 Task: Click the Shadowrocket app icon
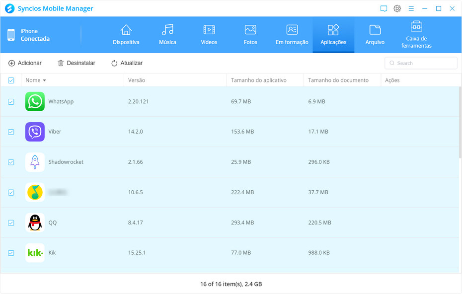(x=35, y=162)
